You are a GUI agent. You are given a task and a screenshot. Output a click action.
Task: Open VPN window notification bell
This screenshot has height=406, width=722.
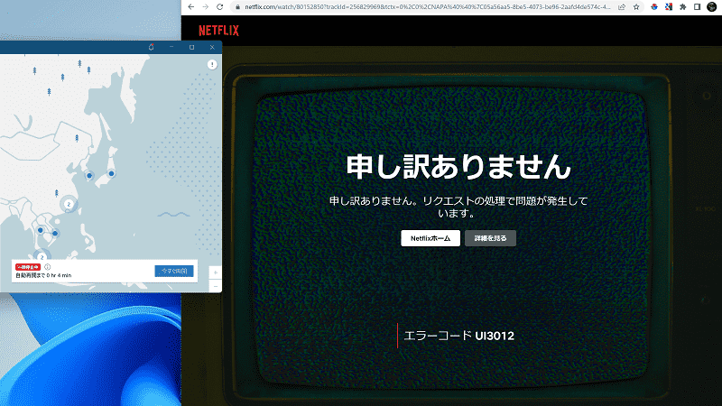point(151,47)
